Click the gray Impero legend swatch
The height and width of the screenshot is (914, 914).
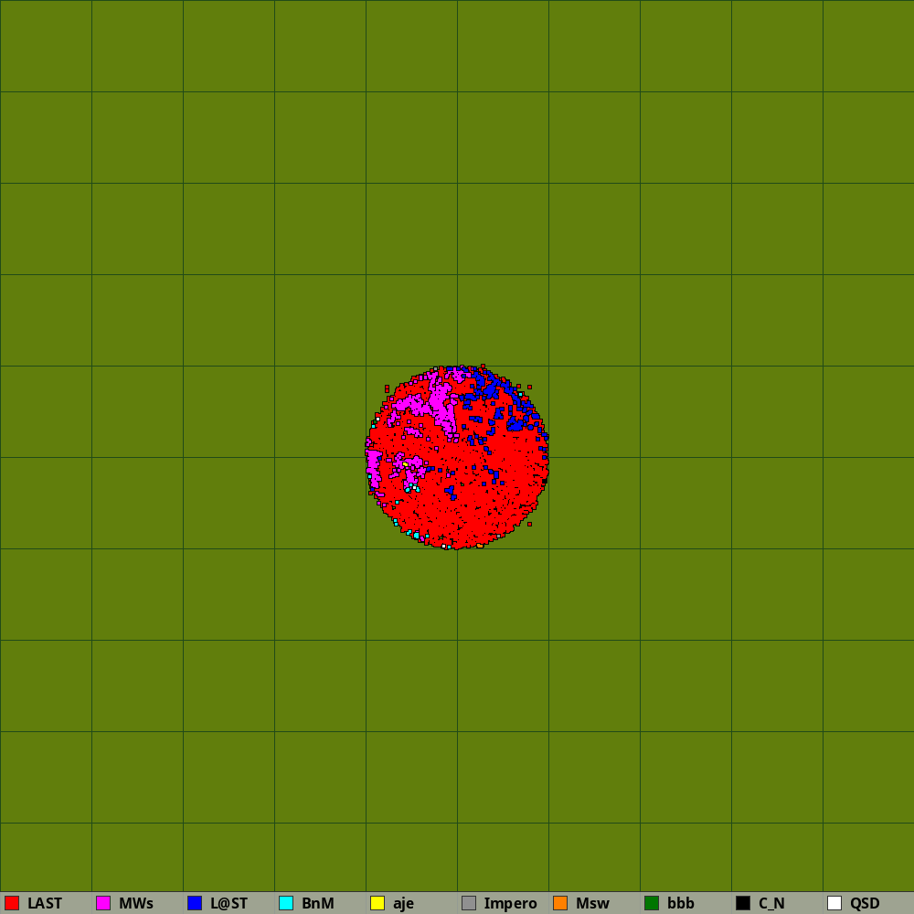click(469, 903)
